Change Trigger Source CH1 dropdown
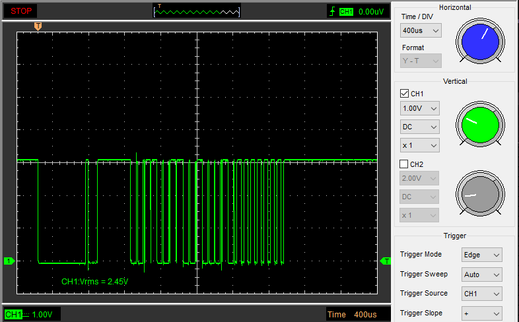The width and height of the screenshot is (519, 322). tap(482, 294)
